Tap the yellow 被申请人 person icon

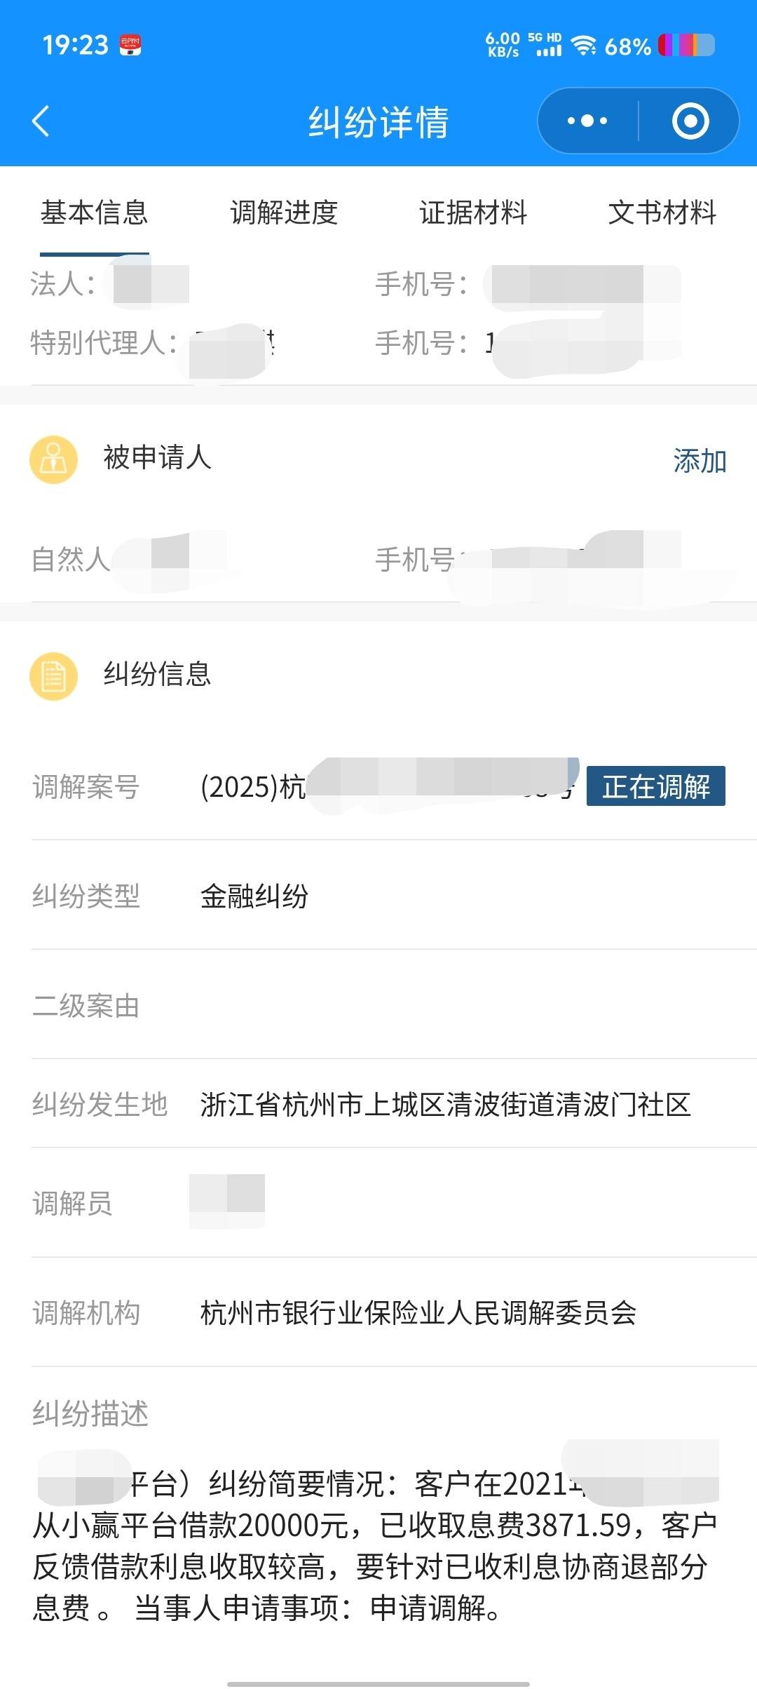point(53,459)
